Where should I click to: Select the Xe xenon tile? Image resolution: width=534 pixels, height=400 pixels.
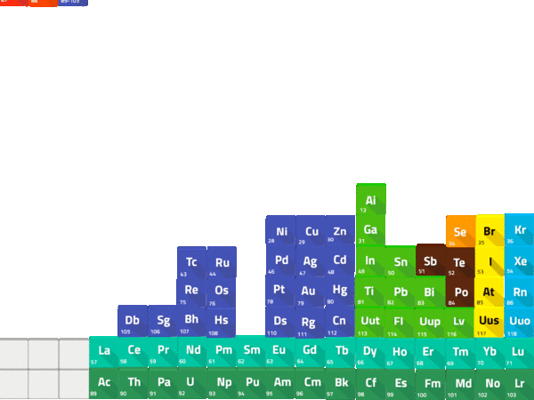click(520, 261)
